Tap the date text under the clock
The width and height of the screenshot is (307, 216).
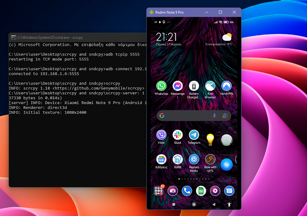(x=169, y=45)
